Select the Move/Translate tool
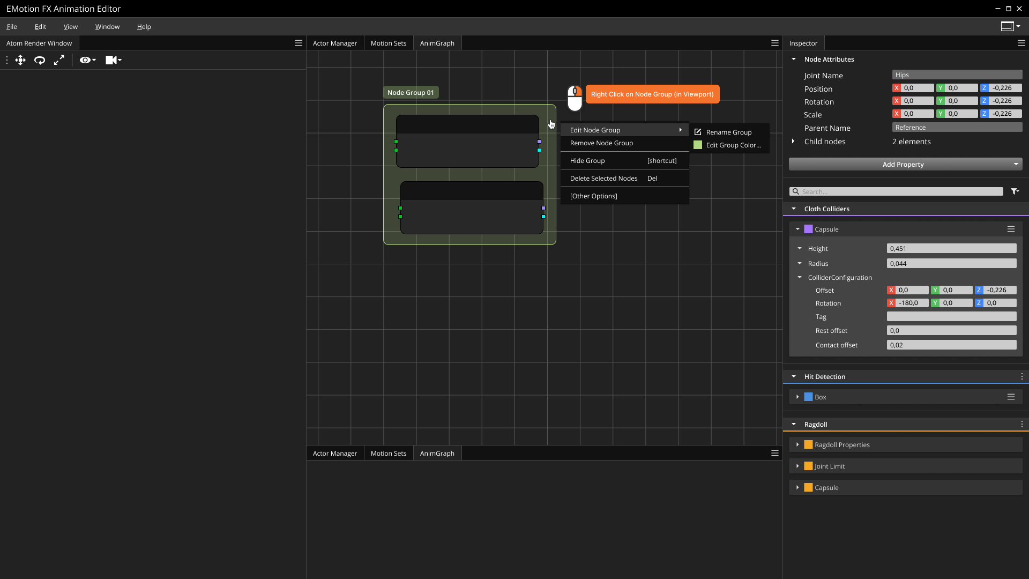The width and height of the screenshot is (1029, 579). (20, 60)
